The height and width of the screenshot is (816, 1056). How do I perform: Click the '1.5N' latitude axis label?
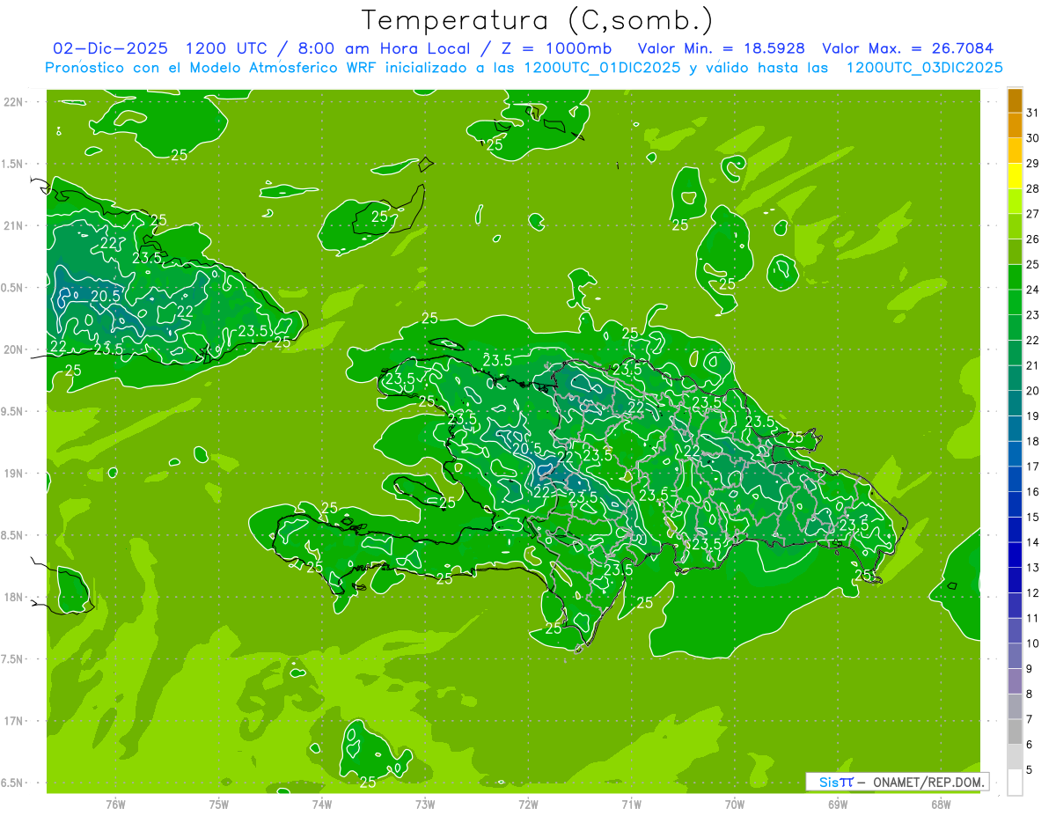(13, 164)
